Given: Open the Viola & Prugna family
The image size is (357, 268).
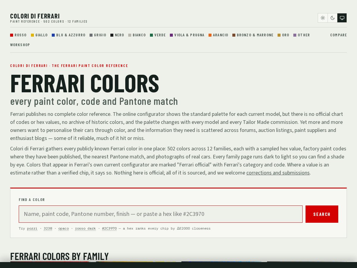Looking at the screenshot, I should tap(187, 35).
